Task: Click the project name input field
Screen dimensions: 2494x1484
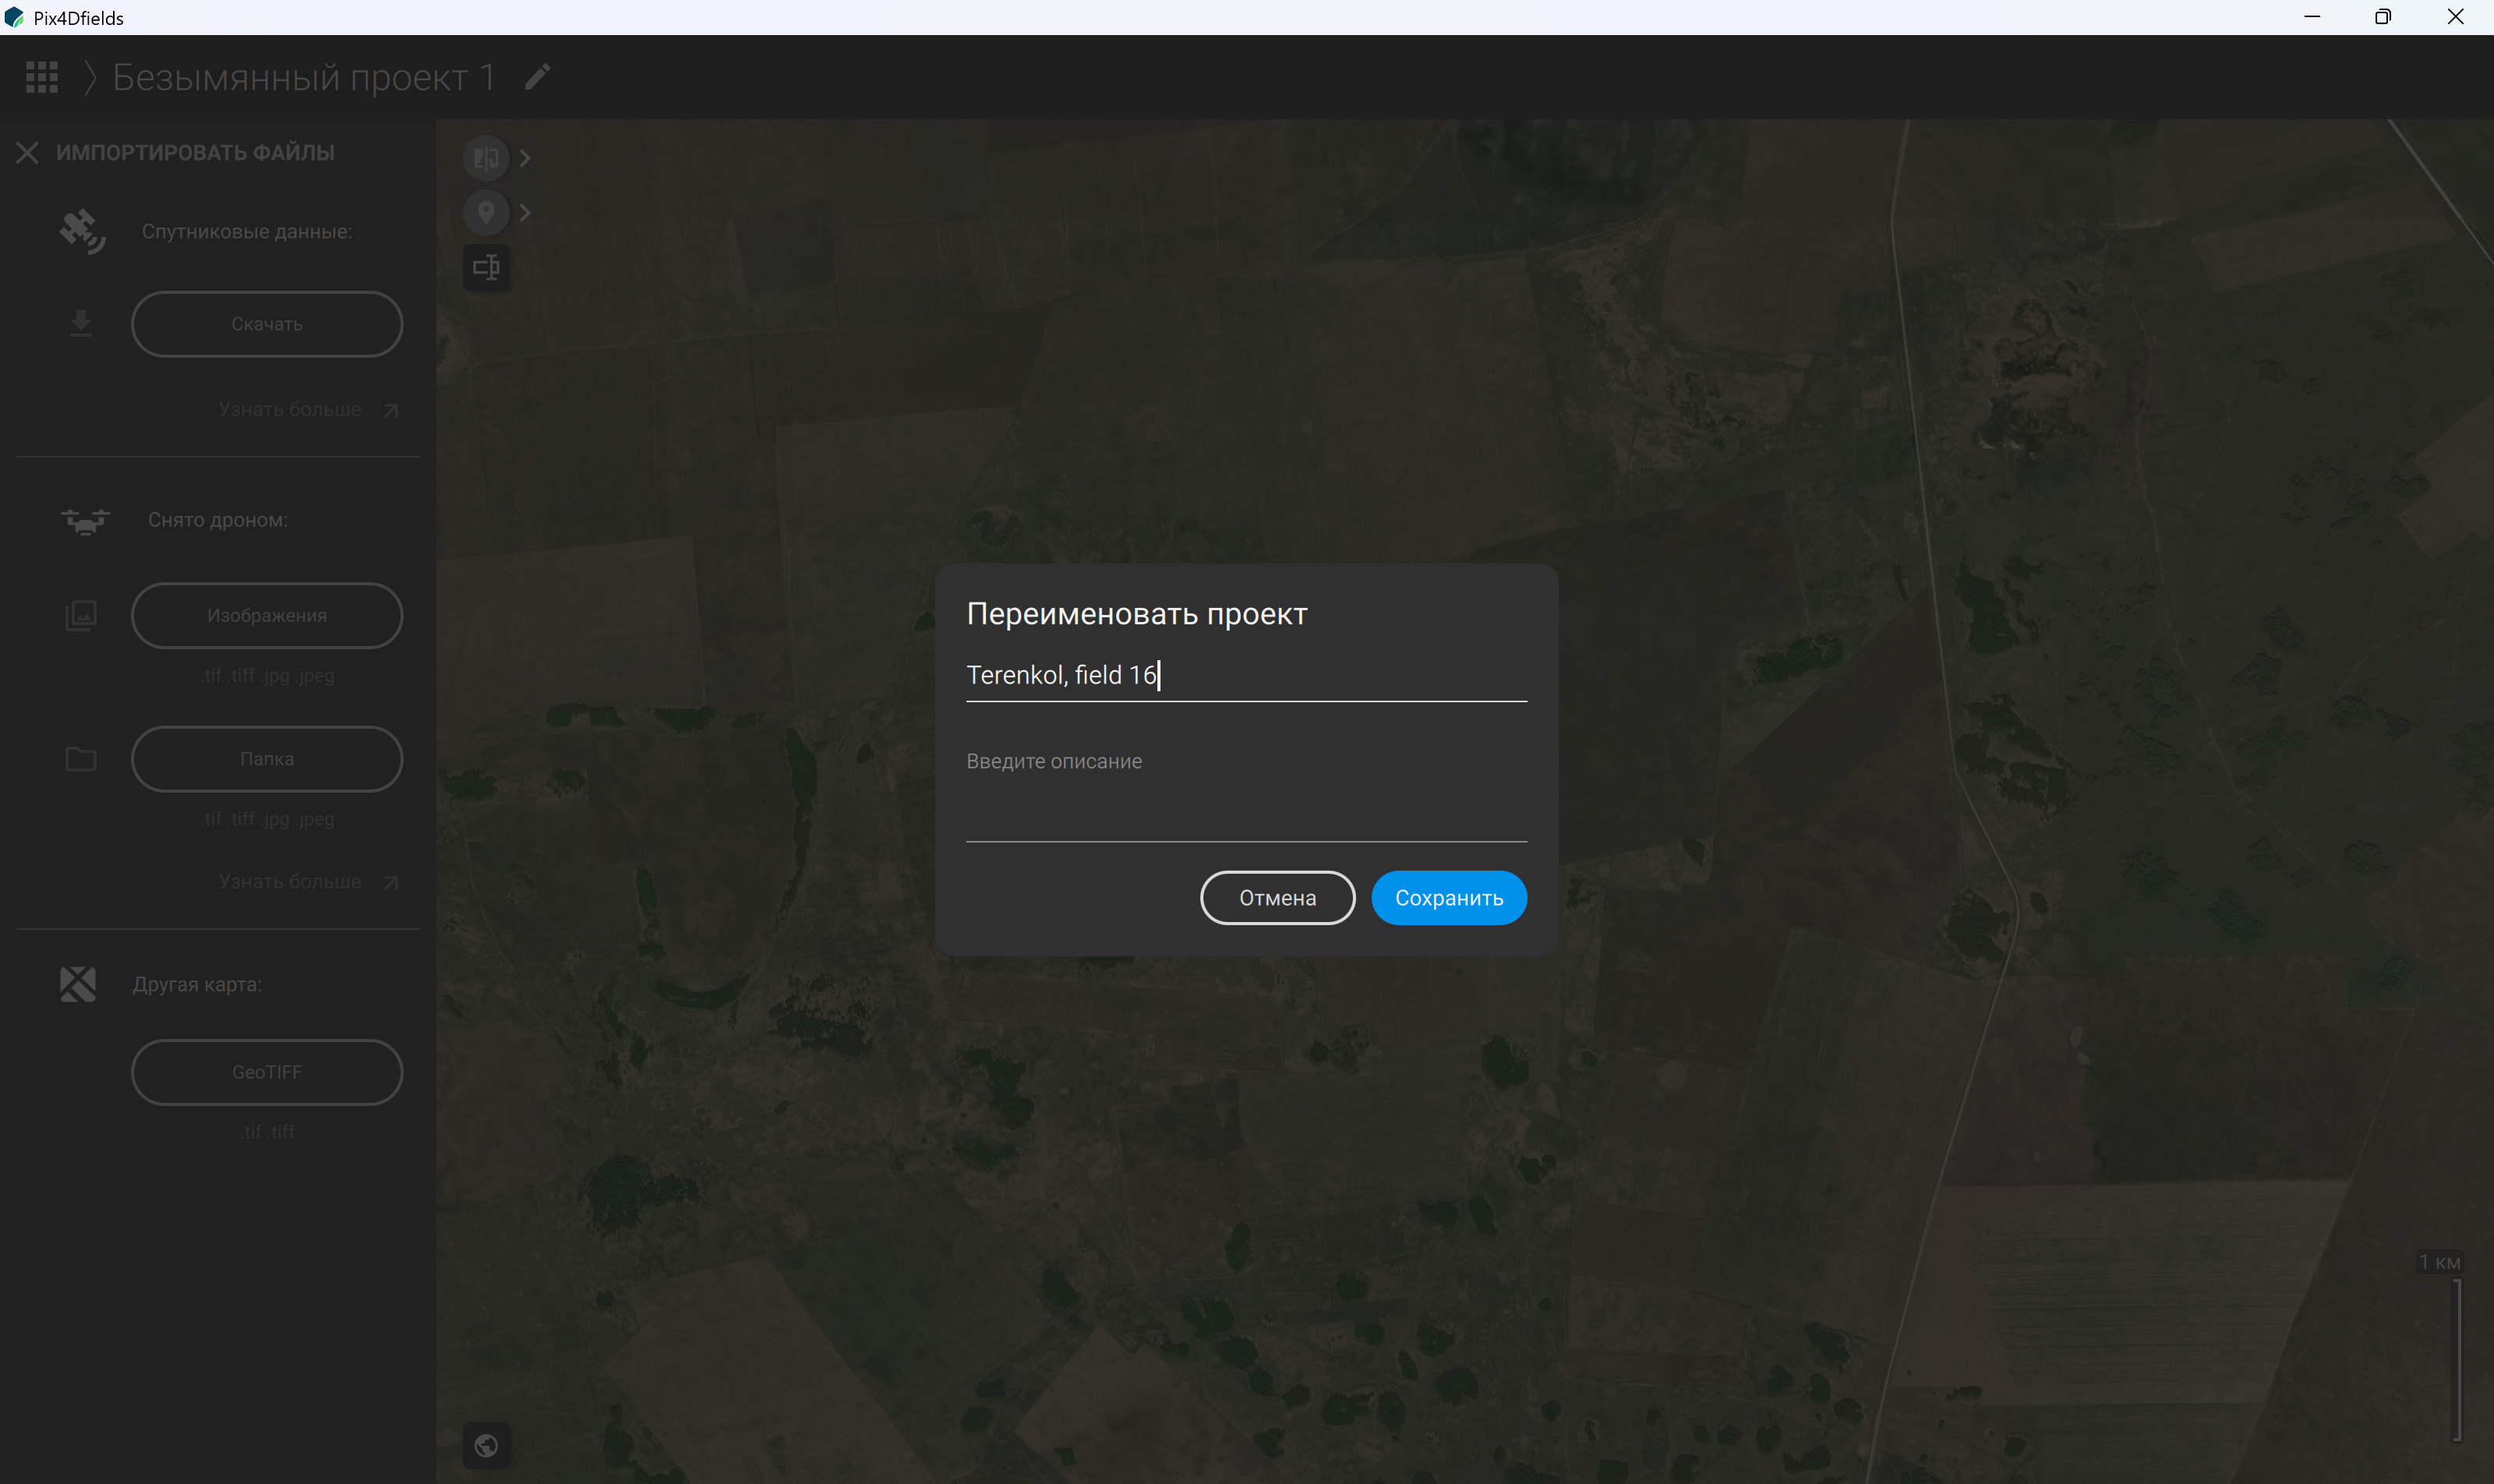Action: pos(1246,676)
